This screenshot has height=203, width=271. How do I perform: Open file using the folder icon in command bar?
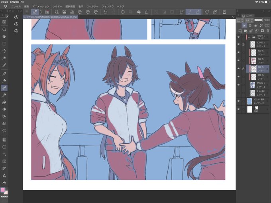pyautogui.click(x=64, y=12)
